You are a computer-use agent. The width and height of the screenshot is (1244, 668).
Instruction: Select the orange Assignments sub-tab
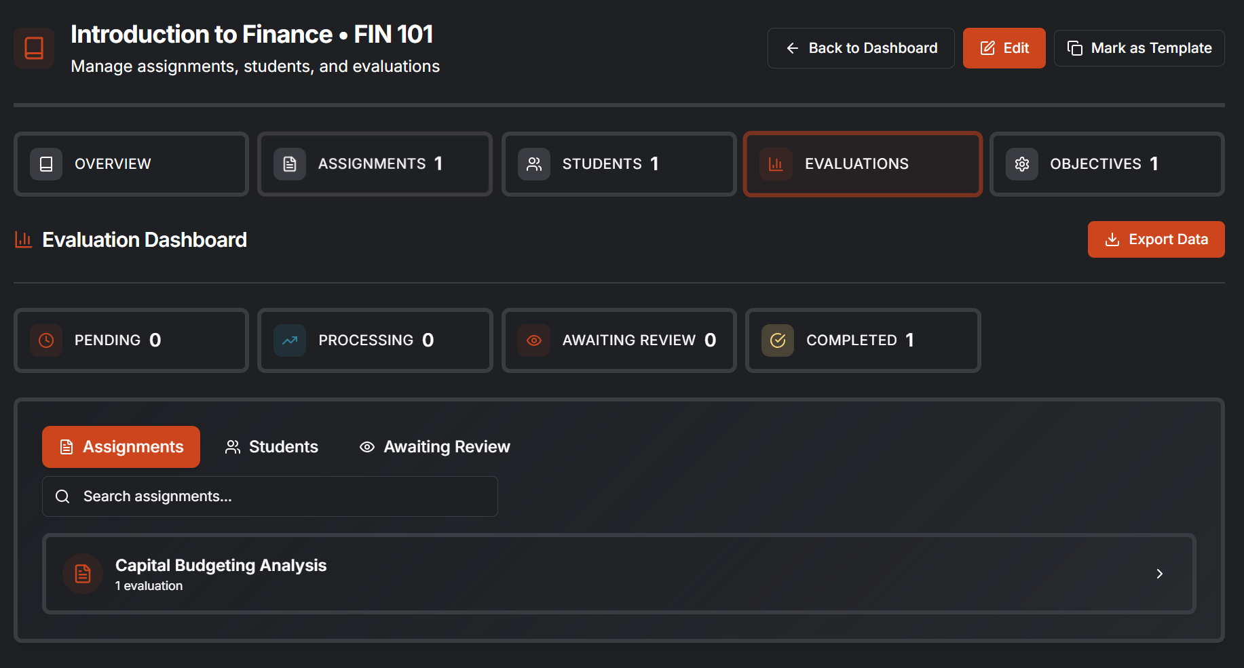pos(121,447)
